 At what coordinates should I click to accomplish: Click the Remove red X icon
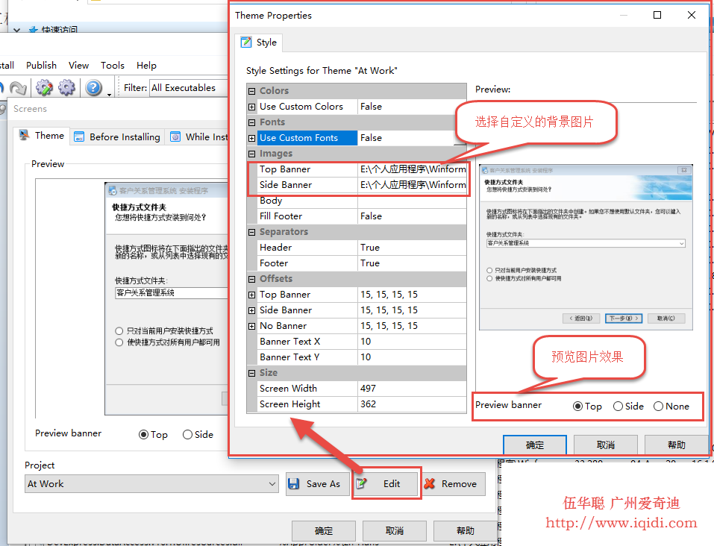point(430,483)
